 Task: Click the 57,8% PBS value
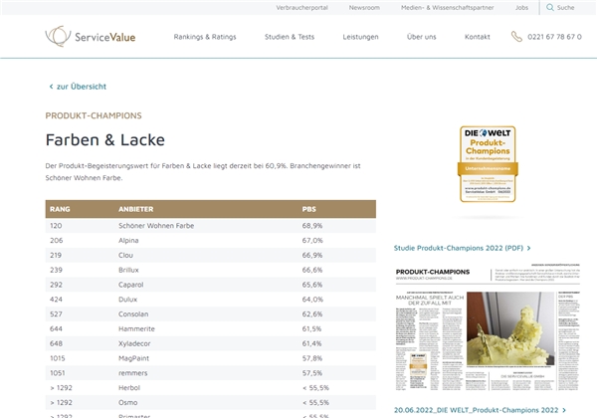tap(312, 358)
